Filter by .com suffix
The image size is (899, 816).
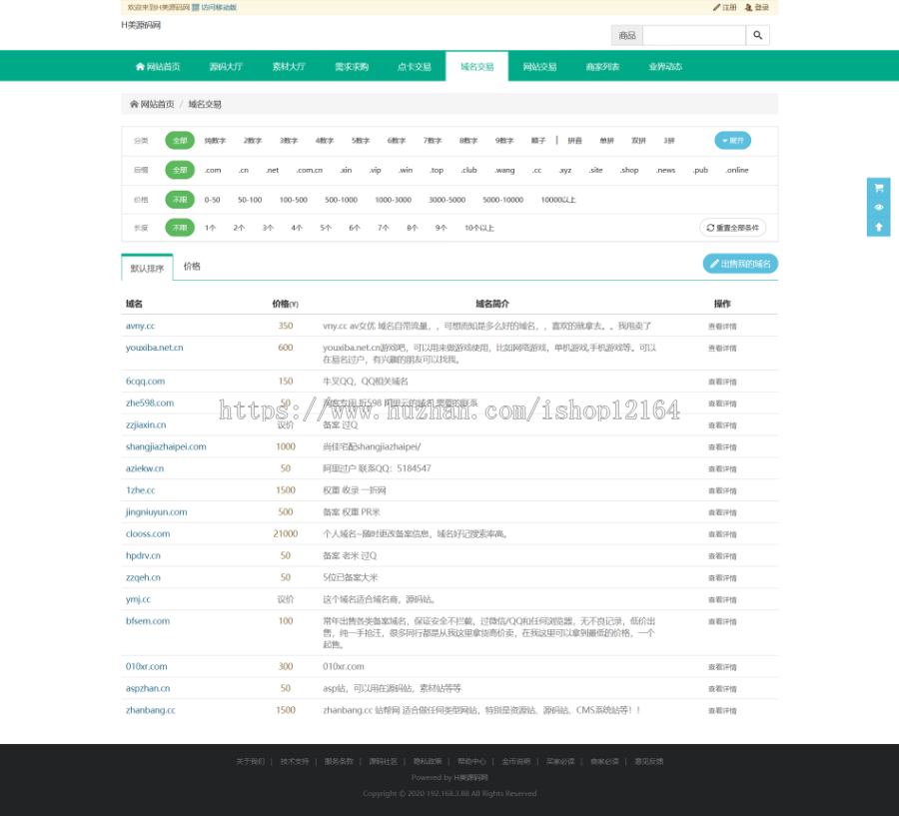pos(213,171)
